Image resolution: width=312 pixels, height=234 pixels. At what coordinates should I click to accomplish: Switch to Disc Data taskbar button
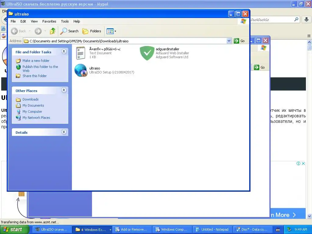pos(252,229)
